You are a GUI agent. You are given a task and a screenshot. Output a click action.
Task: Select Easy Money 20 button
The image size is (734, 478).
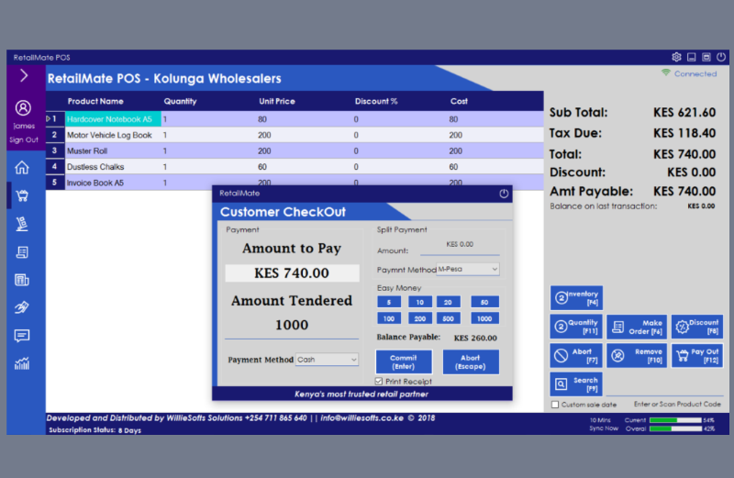pos(449,302)
